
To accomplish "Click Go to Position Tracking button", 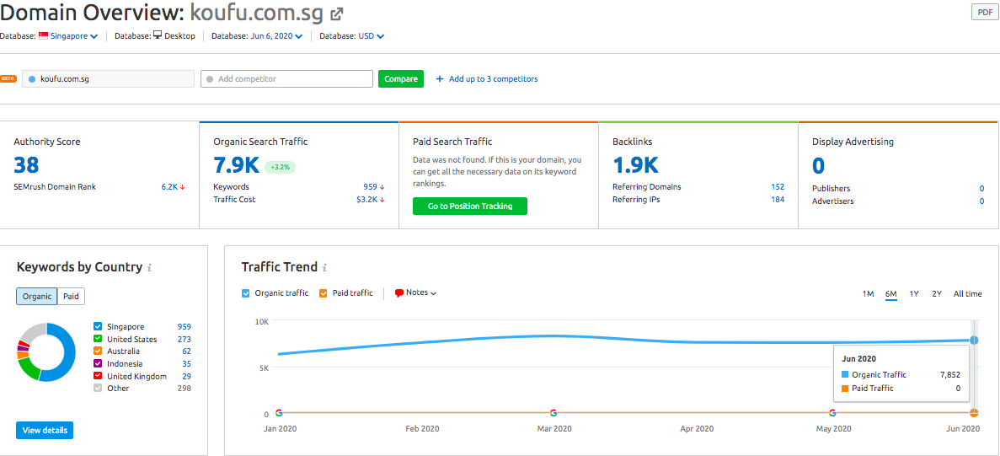I will tap(470, 206).
